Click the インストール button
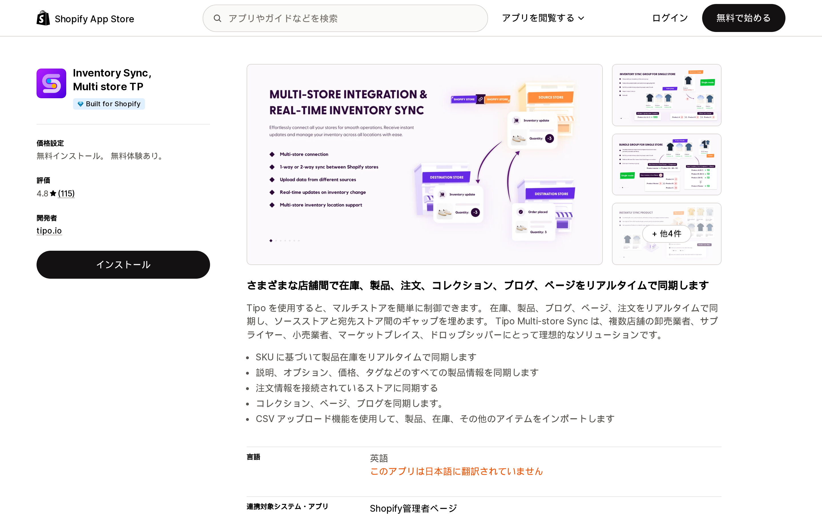Viewport: 822px width, 514px height. pyautogui.click(x=123, y=265)
